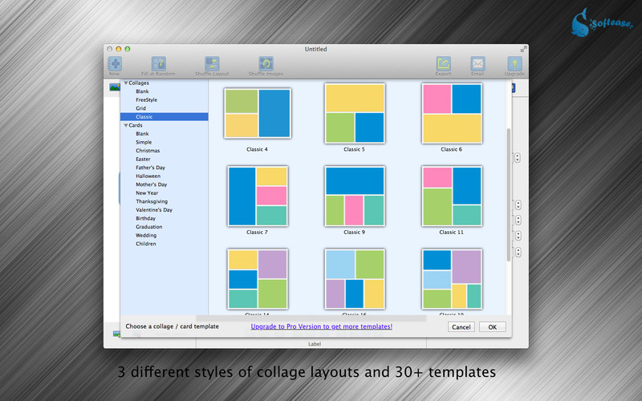Click the Upgrade toolbar icon

514,64
